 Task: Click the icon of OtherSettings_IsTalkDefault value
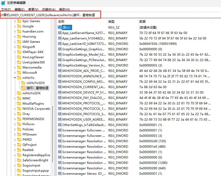pos(60,125)
